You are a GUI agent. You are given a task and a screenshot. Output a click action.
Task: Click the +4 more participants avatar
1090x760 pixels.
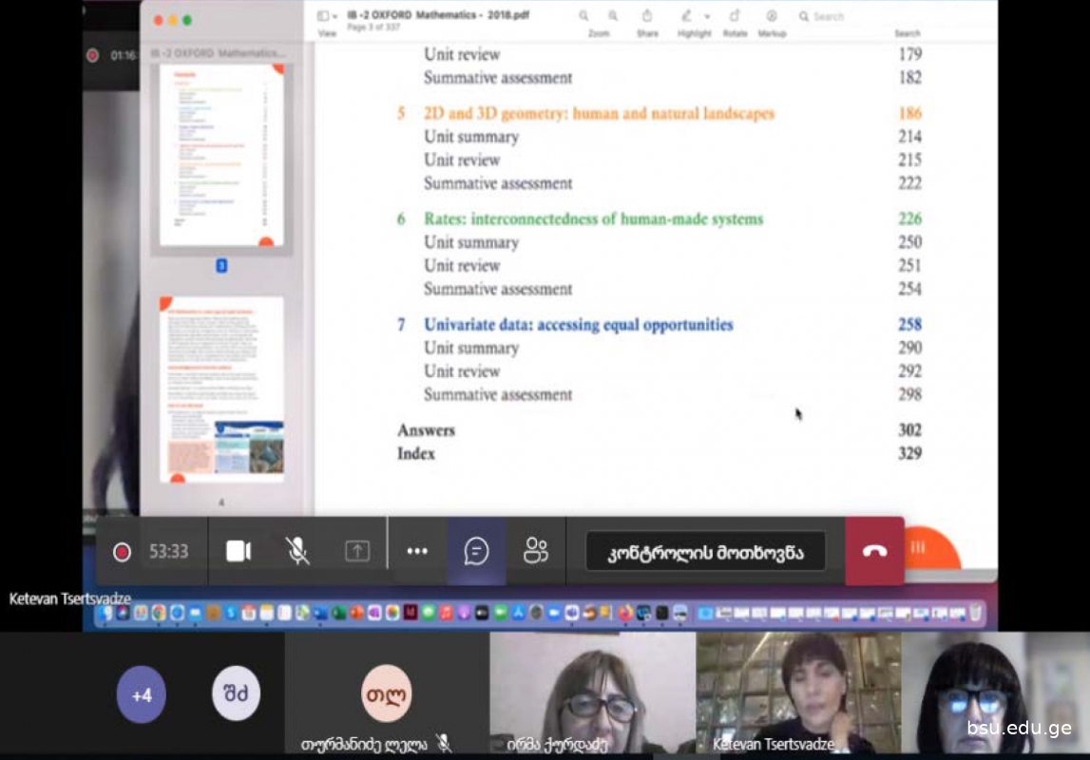point(141,695)
